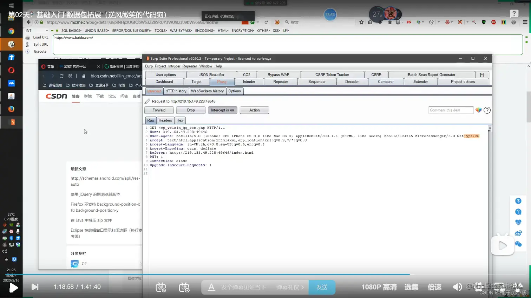
Task: Drop the intercepted request
Action: coord(191,110)
